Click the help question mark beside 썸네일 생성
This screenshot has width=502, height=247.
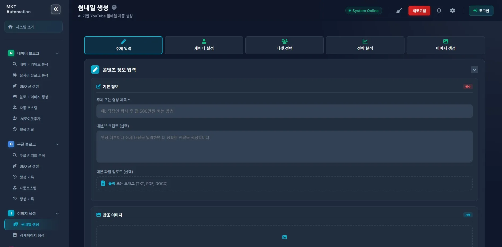114,7
